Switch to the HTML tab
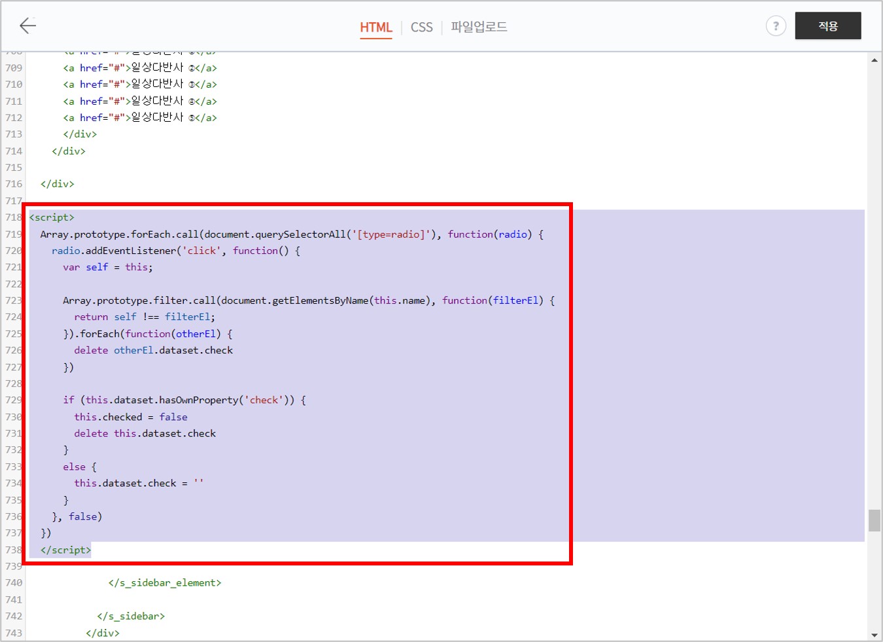Screen dimensions: 883x642 (376, 27)
